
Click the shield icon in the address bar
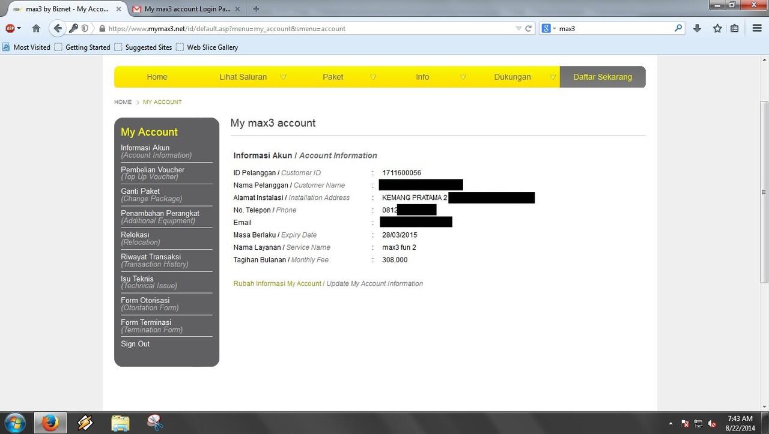coord(85,28)
